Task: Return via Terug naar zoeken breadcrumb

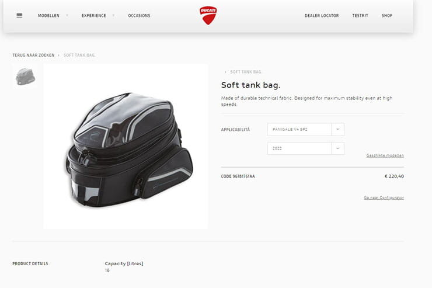Action: pyautogui.click(x=33, y=55)
